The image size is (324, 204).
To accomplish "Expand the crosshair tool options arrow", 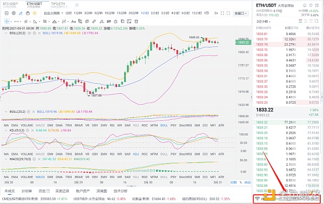I will [11, 22].
